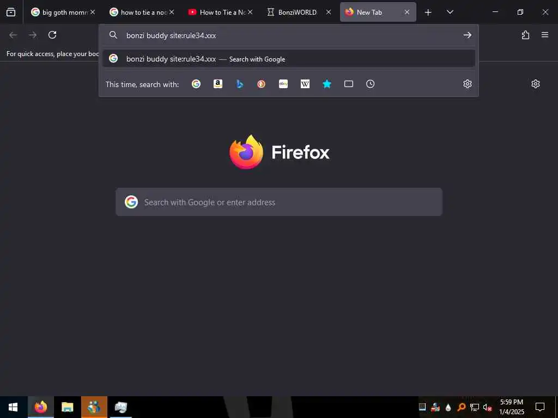The image size is (558, 418).
Task: Focus the "Search with Google or enter address" box
Action: click(279, 202)
